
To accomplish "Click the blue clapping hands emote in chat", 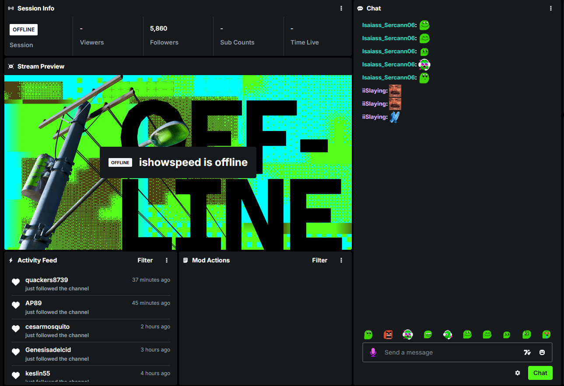I will 395,117.
